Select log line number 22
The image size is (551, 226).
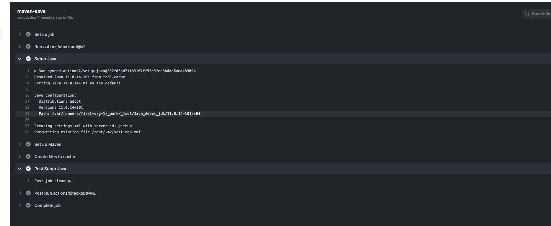[x=27, y=132]
